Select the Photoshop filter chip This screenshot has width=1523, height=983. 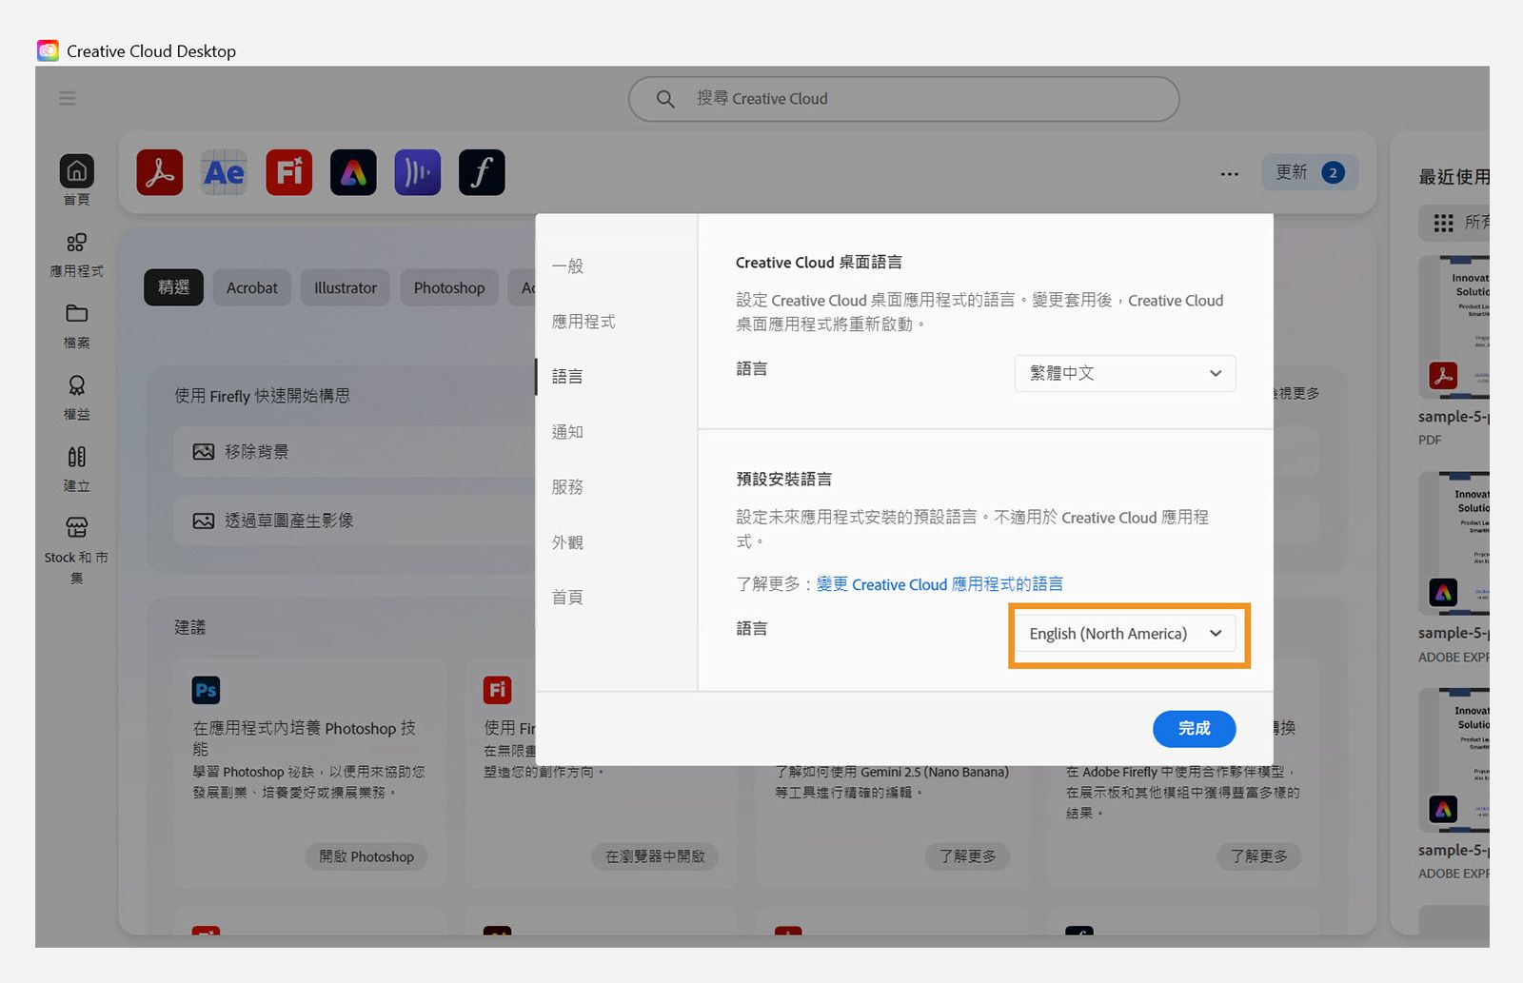pos(449,287)
